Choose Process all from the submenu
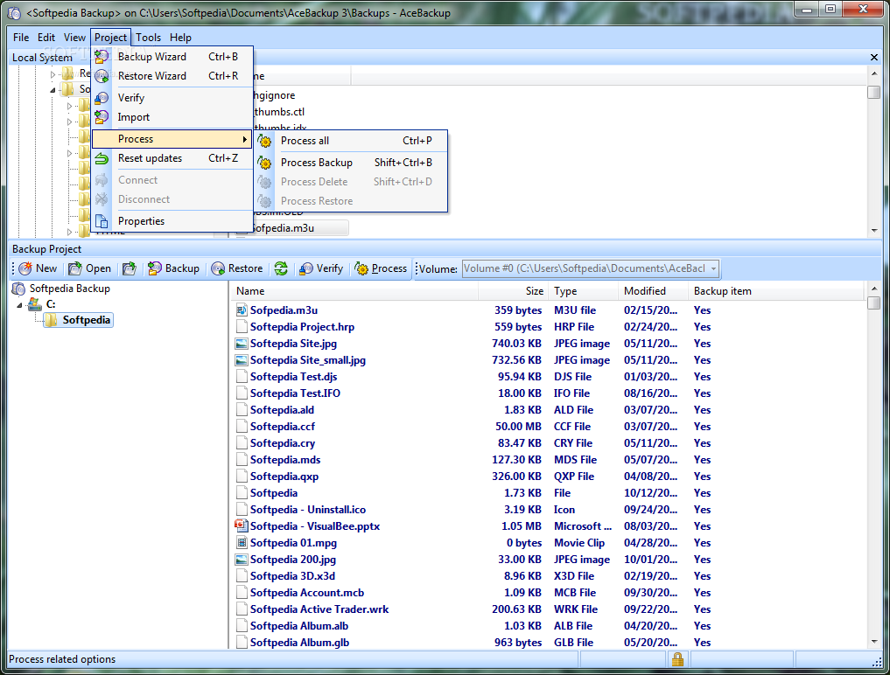This screenshot has width=890, height=675. 351,141
